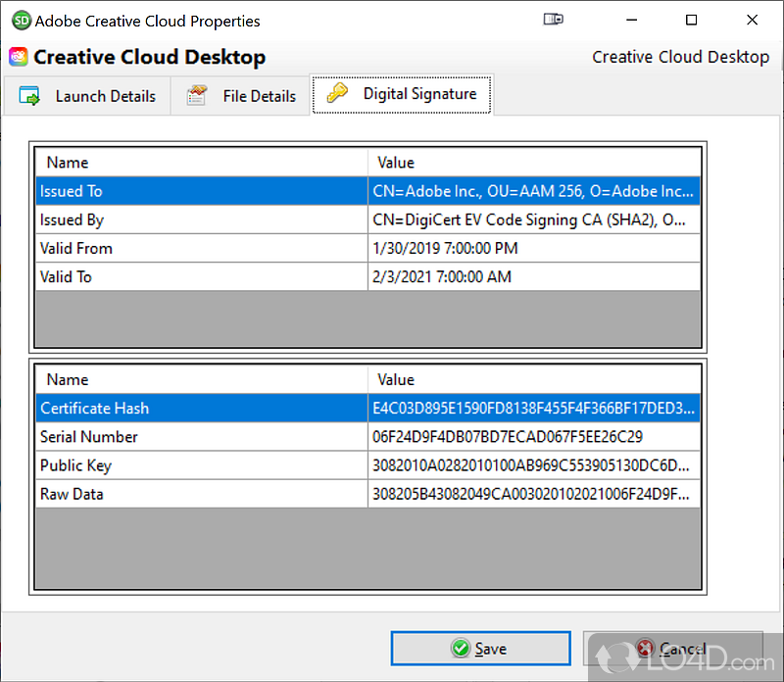Click the 3082010A0282010100AB public key value
This screenshot has width=784, height=682.
tap(534, 465)
